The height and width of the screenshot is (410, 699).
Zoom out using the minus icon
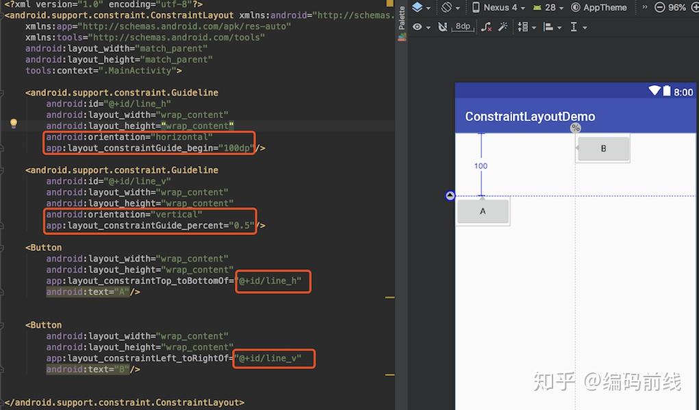coord(659,8)
